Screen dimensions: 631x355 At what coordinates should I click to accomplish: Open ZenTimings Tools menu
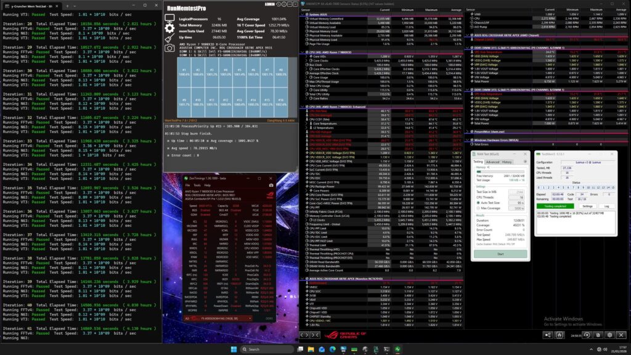coord(197,185)
